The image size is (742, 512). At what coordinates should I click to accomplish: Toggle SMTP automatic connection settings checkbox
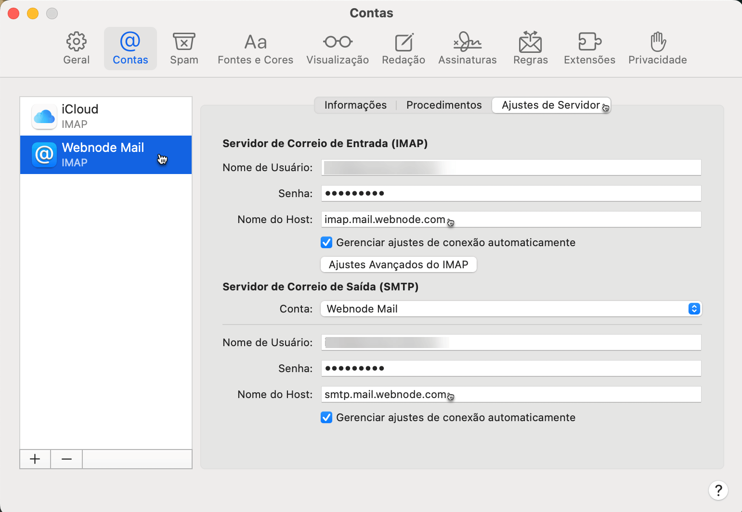326,417
